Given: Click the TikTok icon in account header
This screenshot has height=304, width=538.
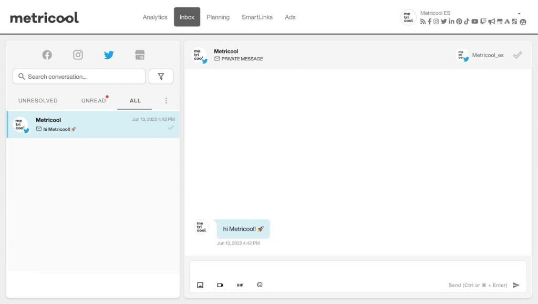Looking at the screenshot, I should point(467,22).
